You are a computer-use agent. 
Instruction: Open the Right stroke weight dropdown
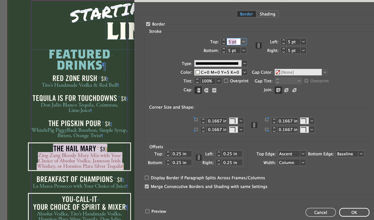(x=303, y=51)
